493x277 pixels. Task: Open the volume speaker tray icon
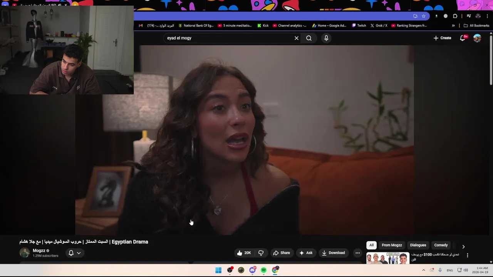pyautogui.click(x=466, y=270)
